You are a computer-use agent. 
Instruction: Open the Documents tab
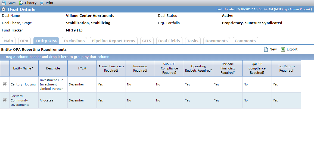216,41
